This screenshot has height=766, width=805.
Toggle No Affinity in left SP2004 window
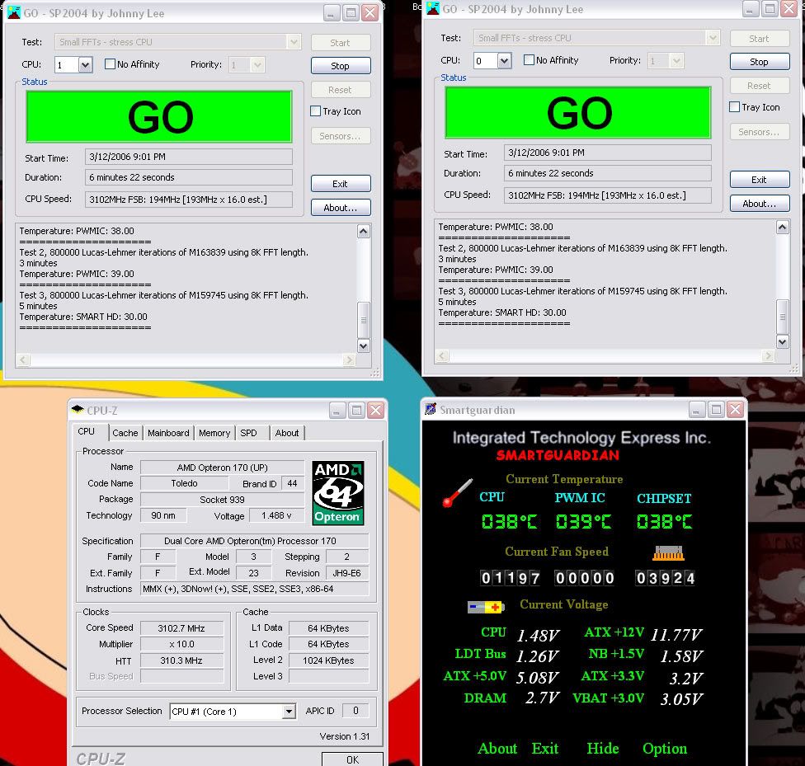pos(110,64)
